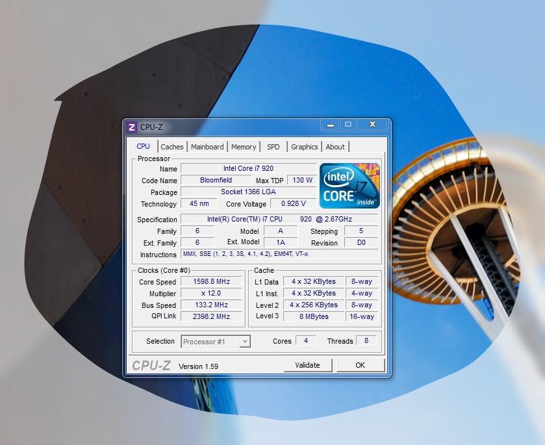Screen dimensions: 545x445
Task: Click the Name field Intel Core i7 920
Action: (248, 169)
